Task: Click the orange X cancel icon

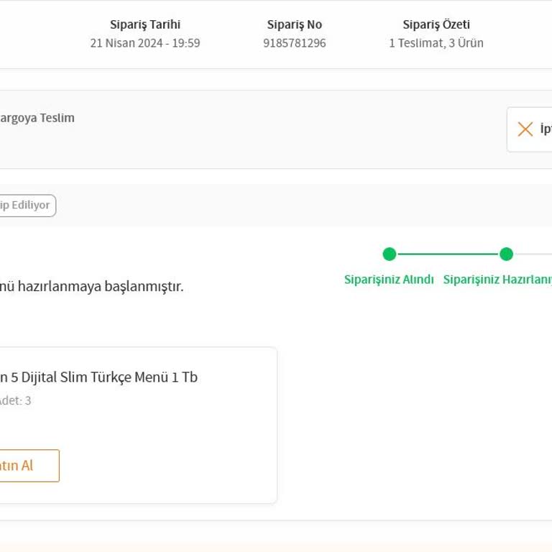Action: (x=525, y=129)
